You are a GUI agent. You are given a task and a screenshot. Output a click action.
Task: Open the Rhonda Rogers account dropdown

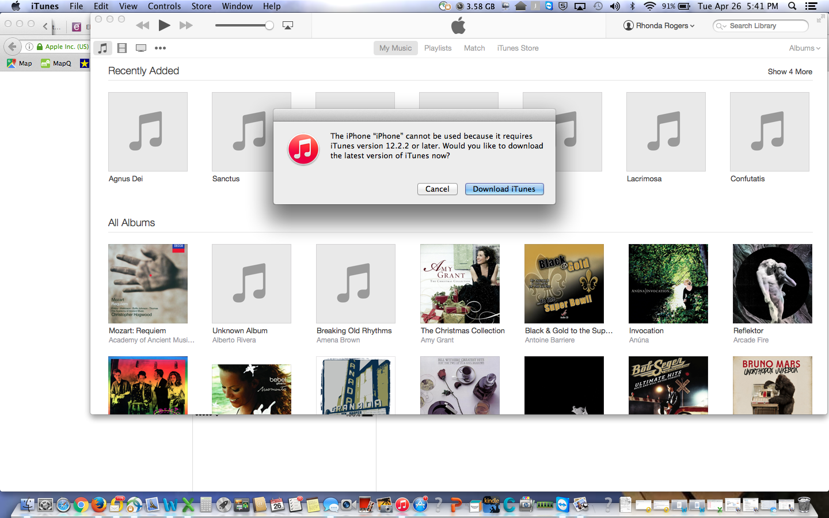(659, 25)
